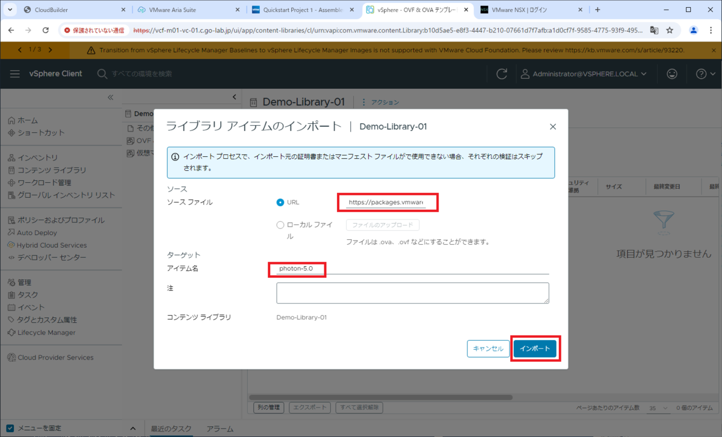The width and height of the screenshot is (722, 437).
Task: Click the not-secure warning in address bar
Action: point(94,29)
